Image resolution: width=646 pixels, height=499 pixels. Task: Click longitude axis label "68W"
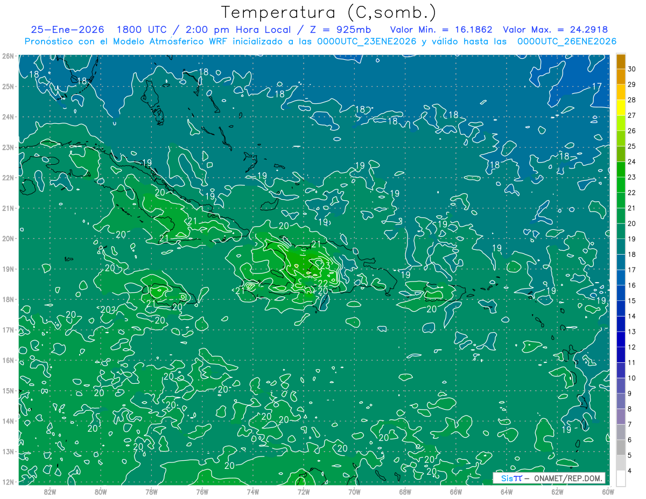405,491
